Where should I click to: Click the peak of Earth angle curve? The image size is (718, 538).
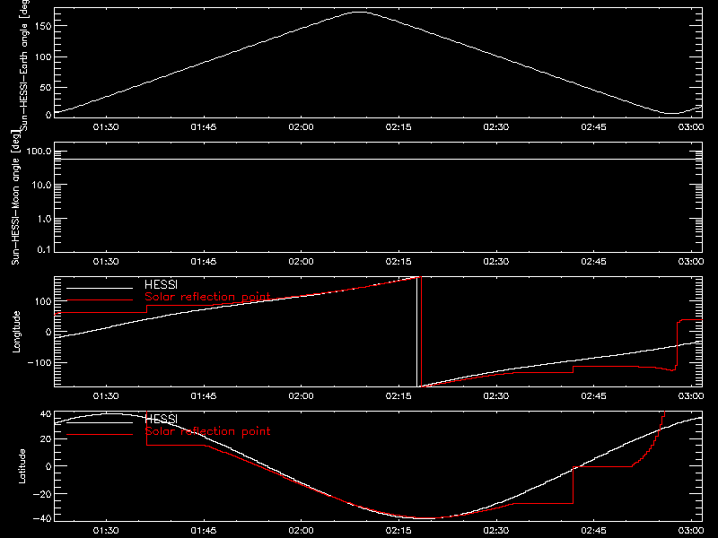coord(360,13)
